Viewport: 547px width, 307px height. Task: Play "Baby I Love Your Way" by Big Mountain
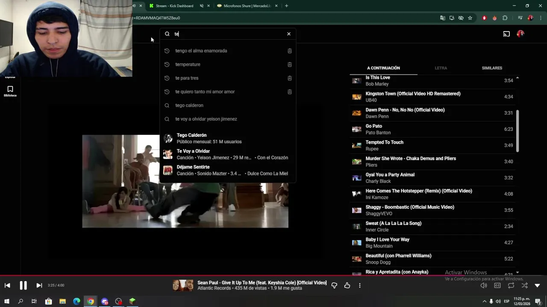click(432, 243)
